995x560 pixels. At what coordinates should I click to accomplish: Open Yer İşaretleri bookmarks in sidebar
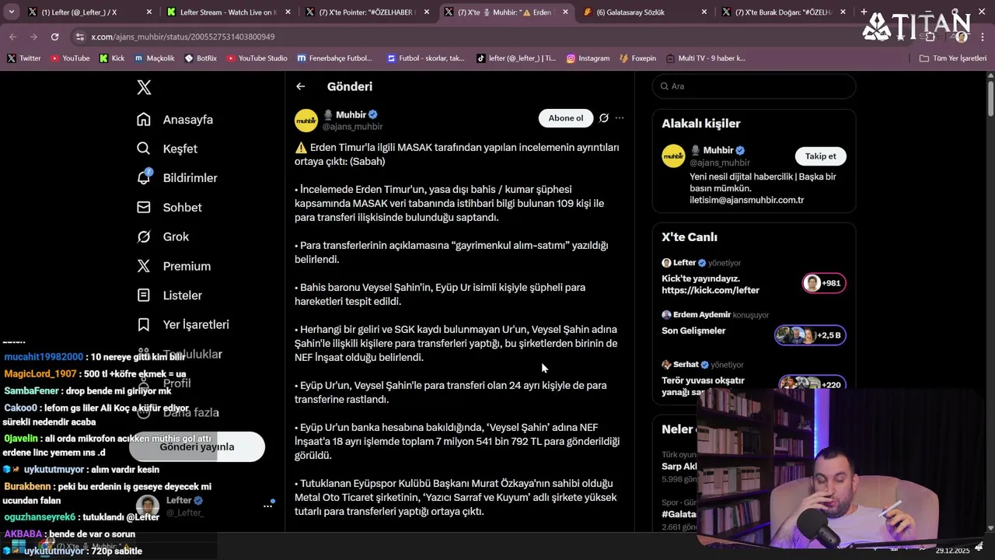point(183,324)
